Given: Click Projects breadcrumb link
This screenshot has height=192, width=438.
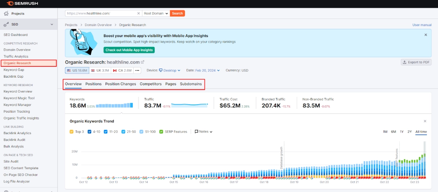Looking at the screenshot, I should 71,25.
